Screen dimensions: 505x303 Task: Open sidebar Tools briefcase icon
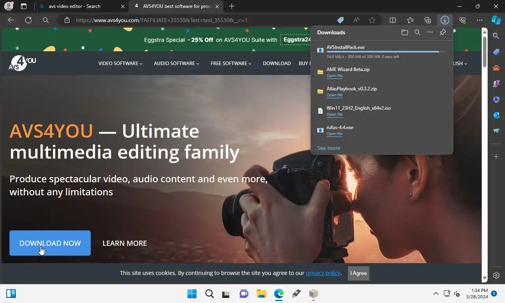[496, 68]
